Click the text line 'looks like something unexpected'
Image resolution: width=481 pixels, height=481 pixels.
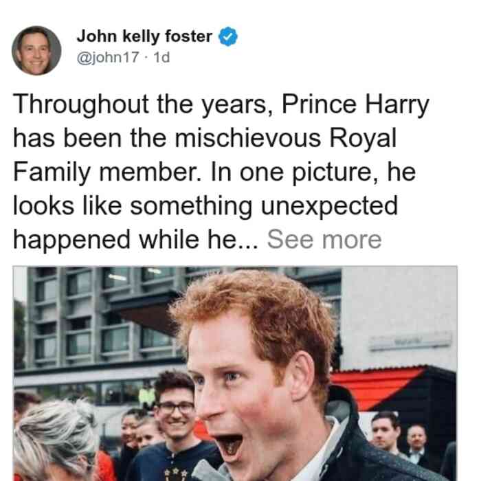[205, 206]
